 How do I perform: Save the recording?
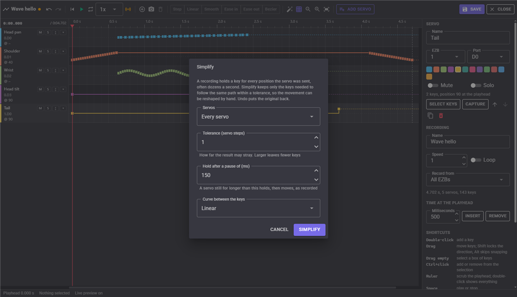[x=472, y=9]
